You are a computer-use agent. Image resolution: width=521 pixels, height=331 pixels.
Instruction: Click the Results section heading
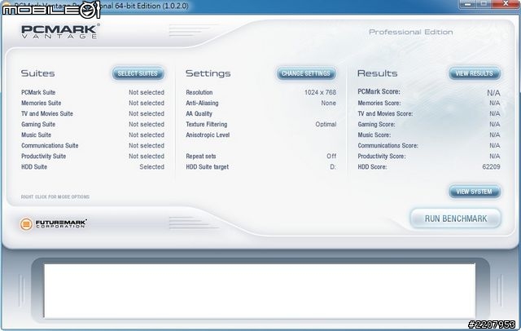point(377,73)
